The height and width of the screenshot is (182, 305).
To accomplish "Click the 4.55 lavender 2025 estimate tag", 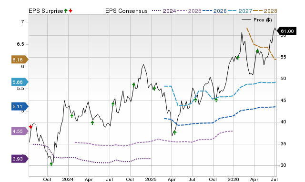I will coord(20,131).
